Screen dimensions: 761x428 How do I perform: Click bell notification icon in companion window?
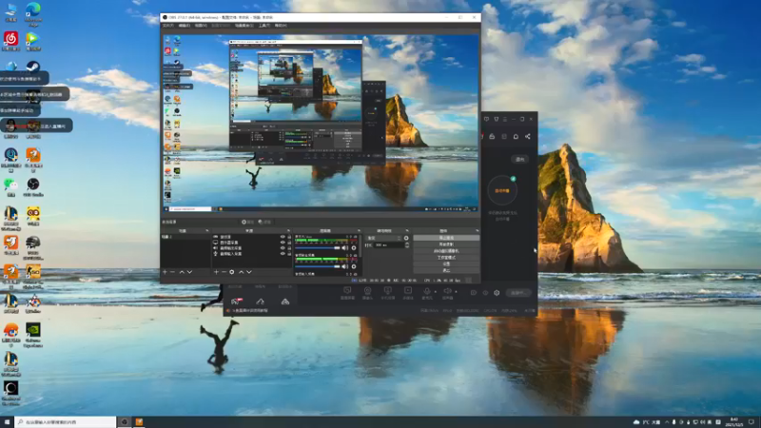516,137
